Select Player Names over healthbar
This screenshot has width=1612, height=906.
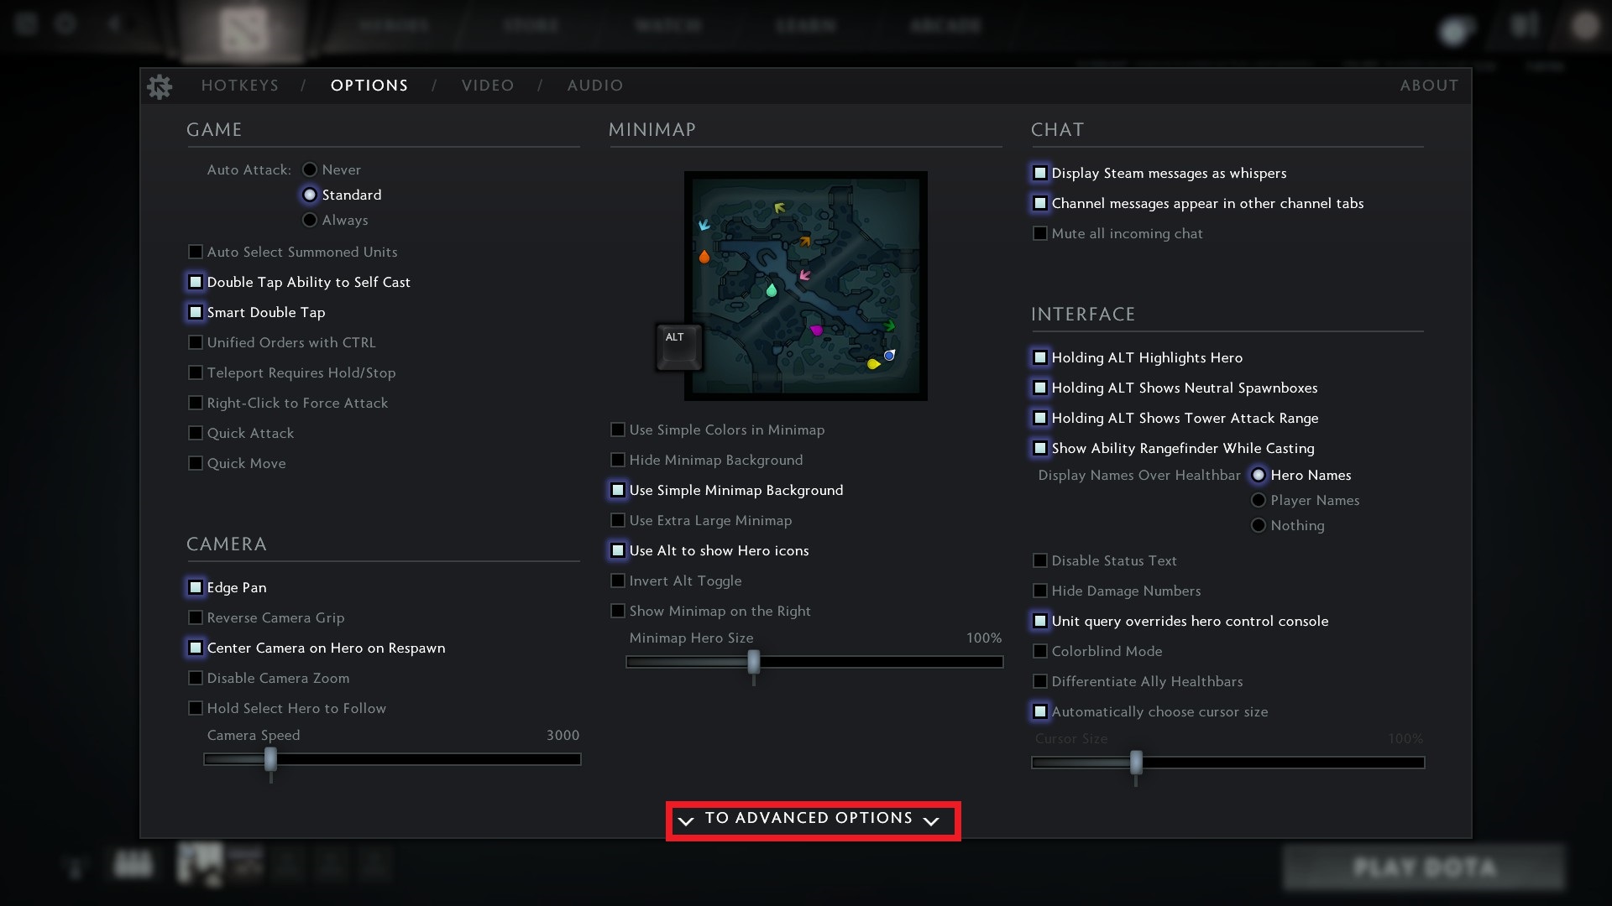[1258, 500]
